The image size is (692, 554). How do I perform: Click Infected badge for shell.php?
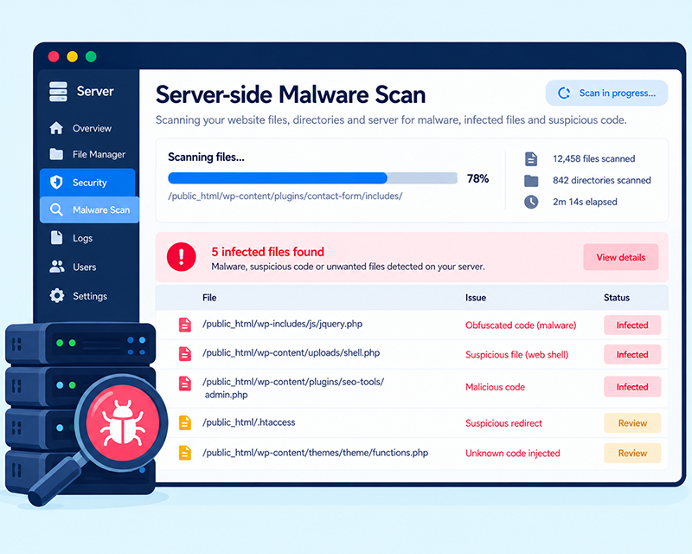pos(632,354)
